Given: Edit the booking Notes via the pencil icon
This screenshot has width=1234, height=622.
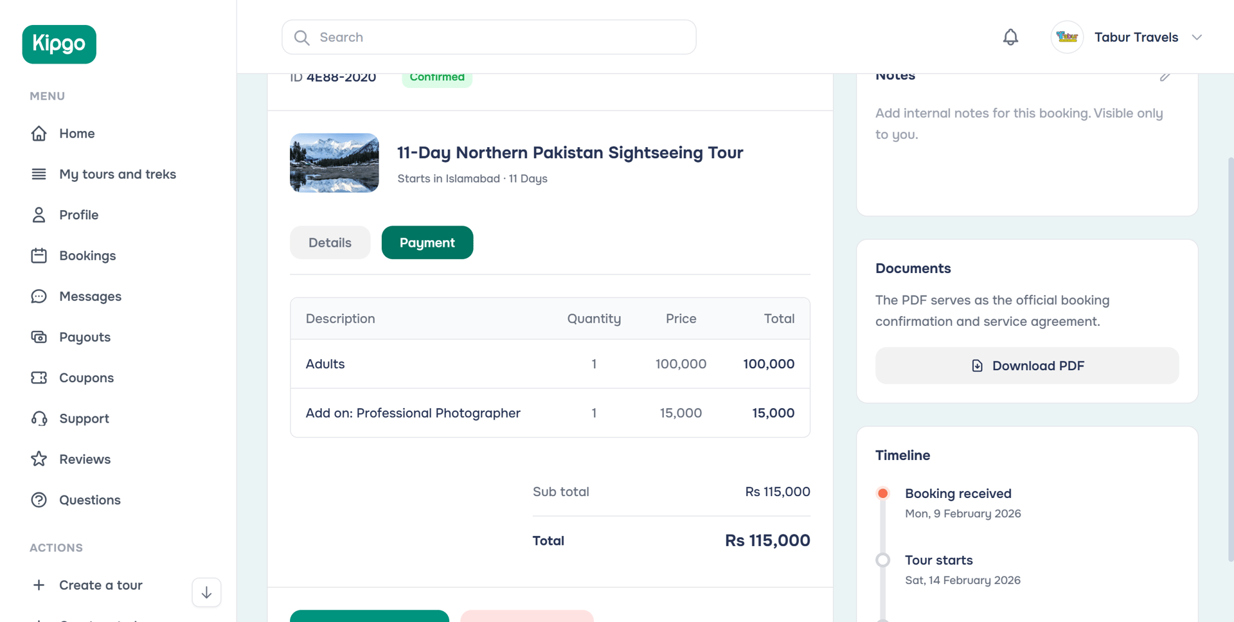Looking at the screenshot, I should click(x=1165, y=76).
